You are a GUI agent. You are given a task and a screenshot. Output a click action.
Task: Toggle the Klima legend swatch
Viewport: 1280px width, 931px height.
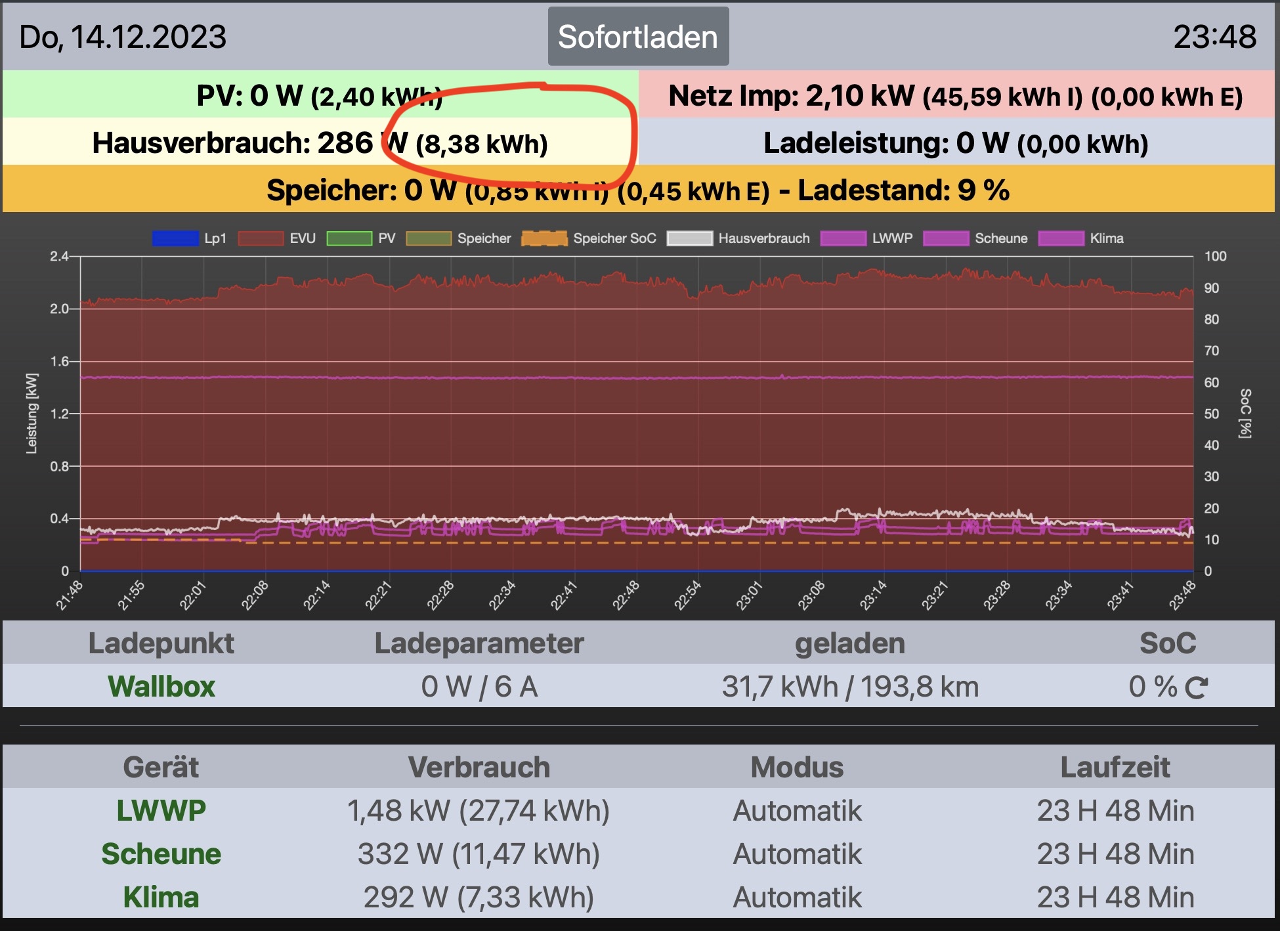pyautogui.click(x=1061, y=238)
